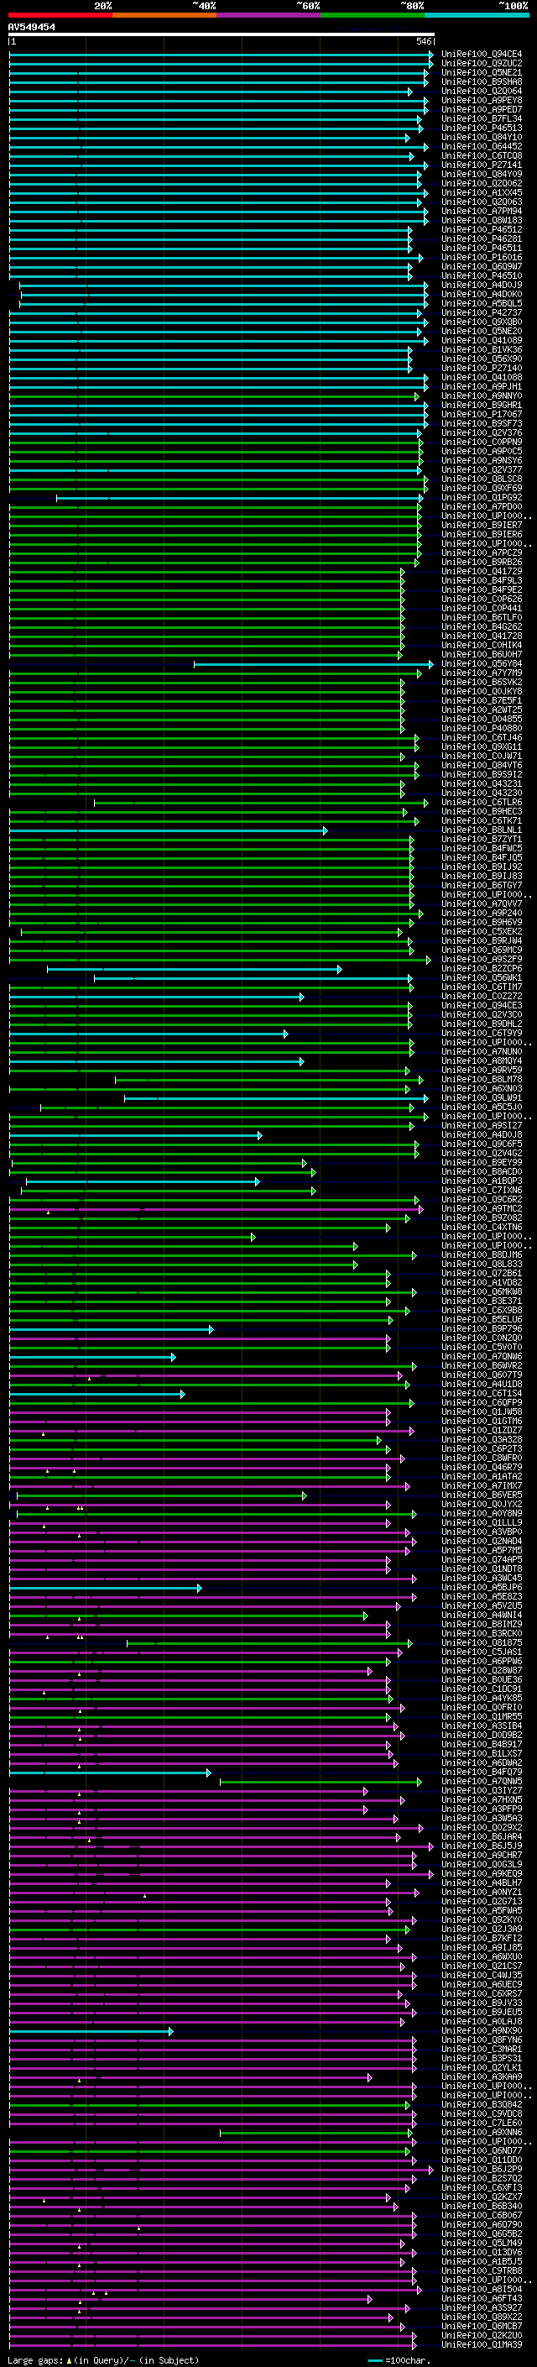Click query end position 546

point(424,41)
